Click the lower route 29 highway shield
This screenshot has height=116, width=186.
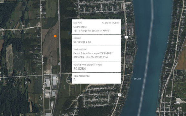(119, 95)
